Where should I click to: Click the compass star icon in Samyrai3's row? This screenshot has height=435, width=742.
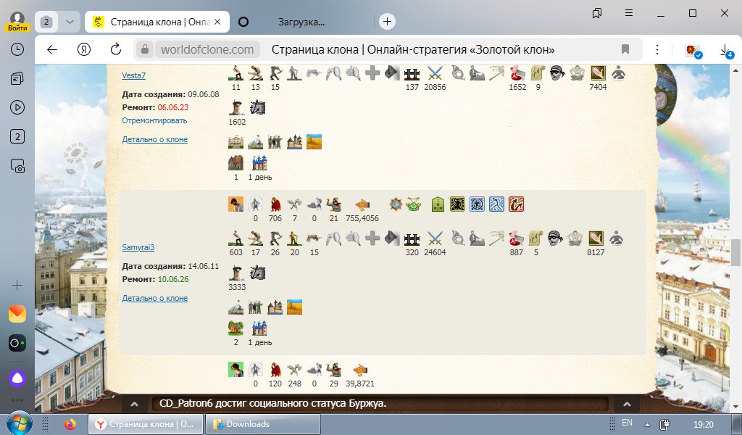pyautogui.click(x=395, y=204)
